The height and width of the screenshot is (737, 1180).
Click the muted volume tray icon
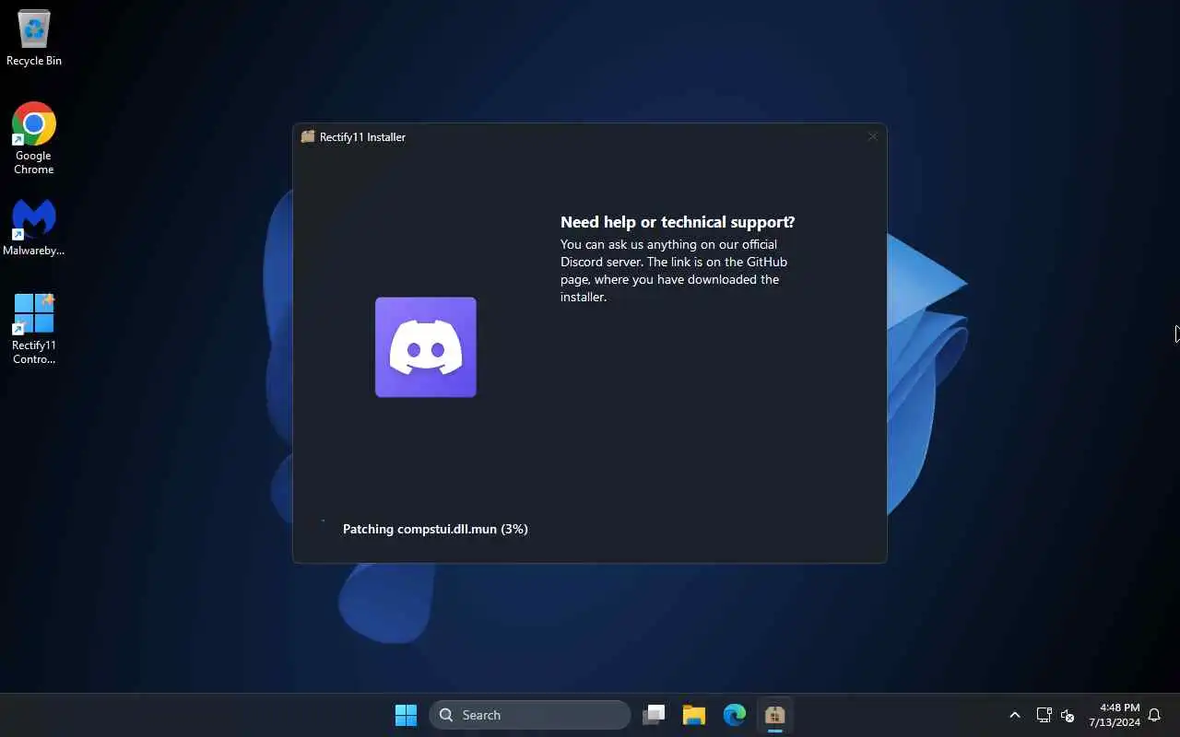click(x=1068, y=715)
